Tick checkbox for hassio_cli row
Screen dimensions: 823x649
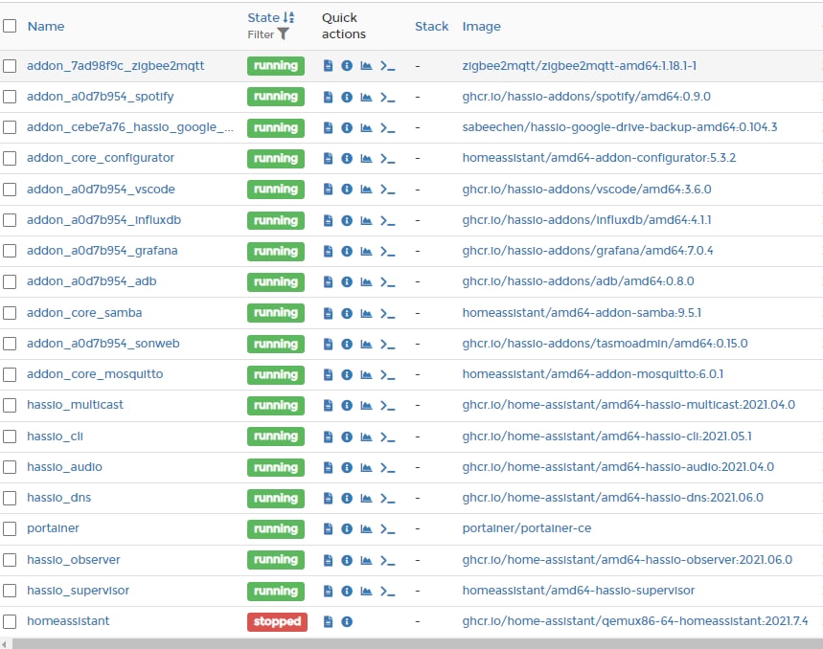(x=10, y=436)
